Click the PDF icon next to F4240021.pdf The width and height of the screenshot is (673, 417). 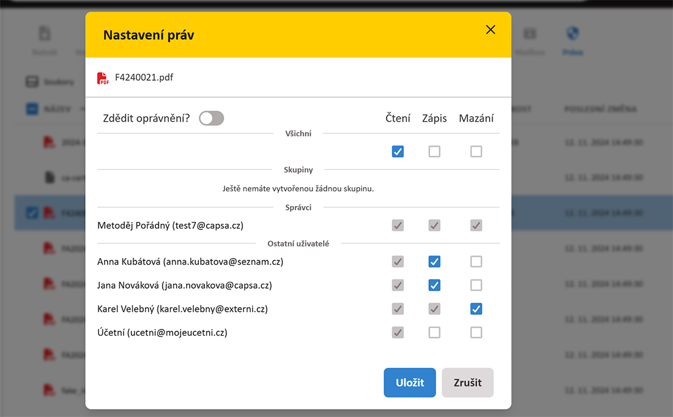coord(103,78)
